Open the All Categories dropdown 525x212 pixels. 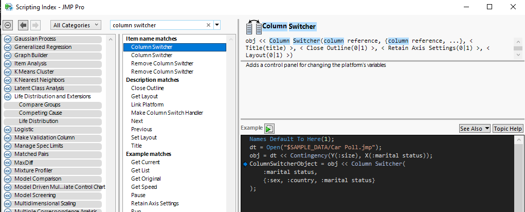pyautogui.click(x=77, y=25)
